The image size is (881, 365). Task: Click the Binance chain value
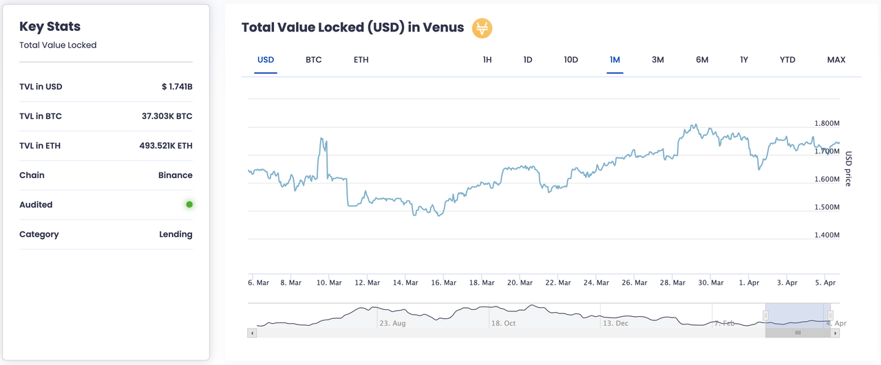click(176, 175)
